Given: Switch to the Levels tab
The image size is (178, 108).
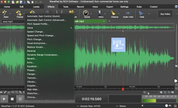Looking at the screenshot, I should [36, 7].
